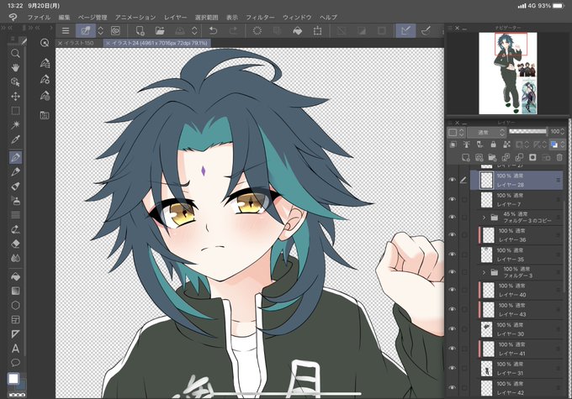Select the Eyedropper tool

15,139
